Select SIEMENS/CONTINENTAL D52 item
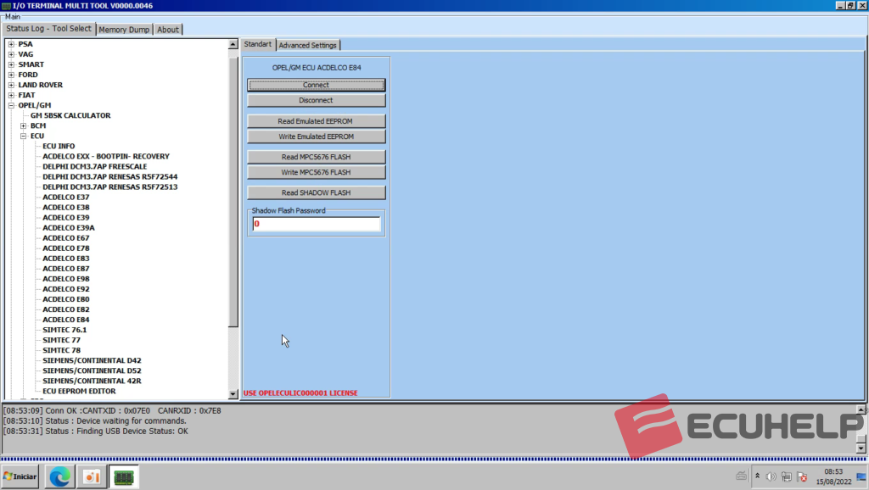869x490 pixels. [x=92, y=371]
